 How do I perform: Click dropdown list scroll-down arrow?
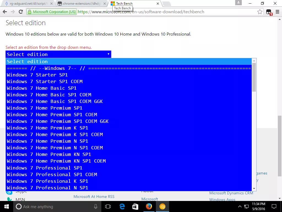[x=254, y=189]
